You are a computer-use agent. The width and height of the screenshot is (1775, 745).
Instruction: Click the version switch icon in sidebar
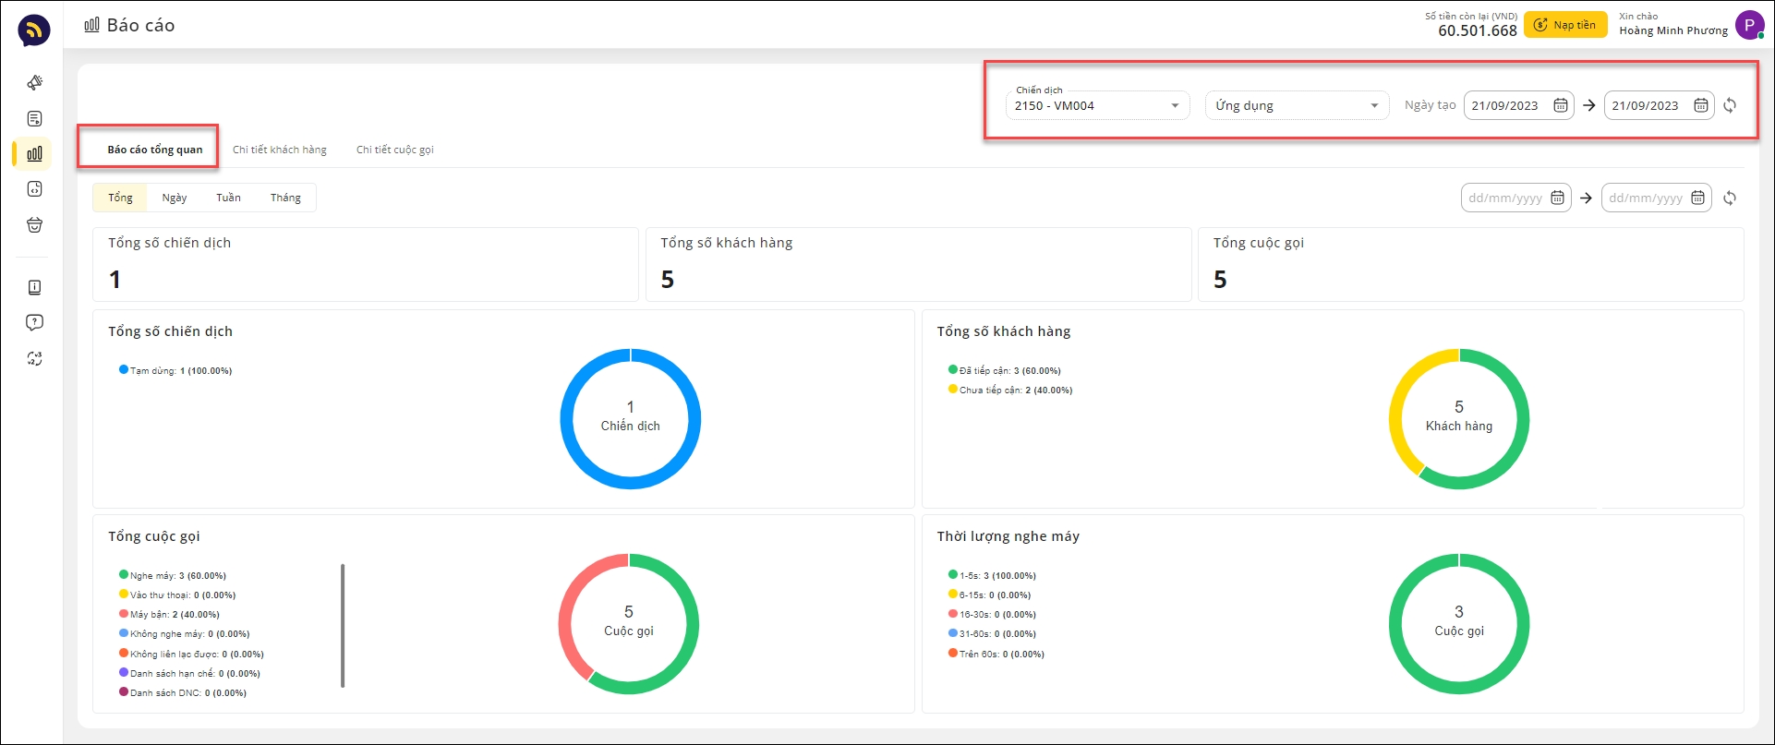(x=34, y=359)
